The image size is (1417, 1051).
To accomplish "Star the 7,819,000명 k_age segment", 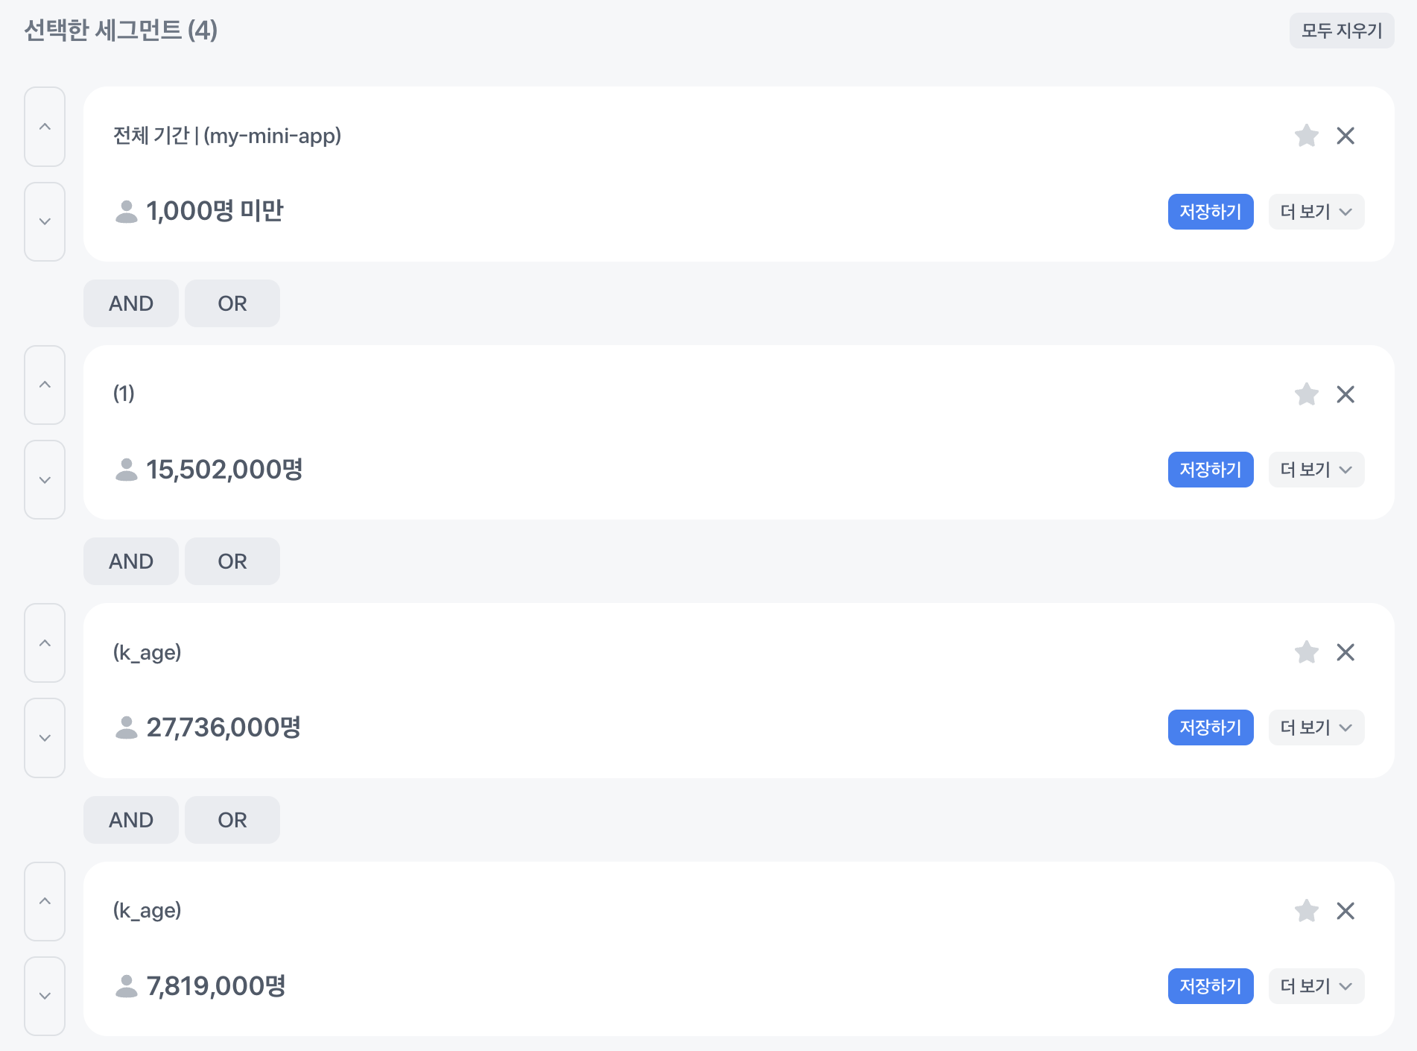I will pos(1306,911).
